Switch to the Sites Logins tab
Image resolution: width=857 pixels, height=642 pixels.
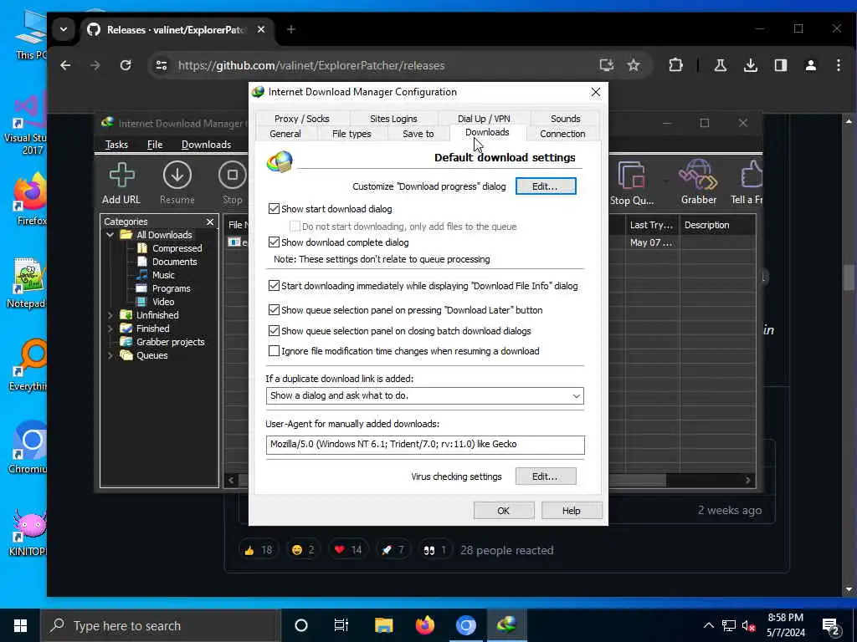tap(393, 119)
